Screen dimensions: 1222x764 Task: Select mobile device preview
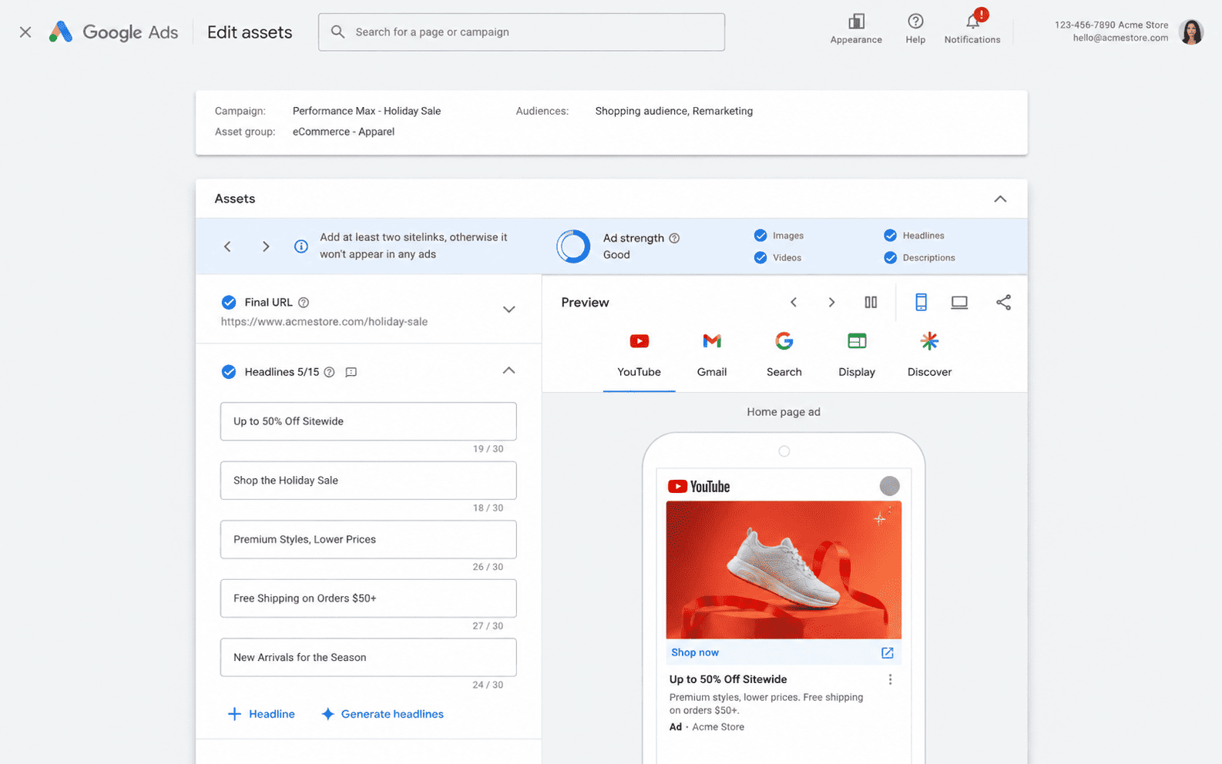point(921,303)
